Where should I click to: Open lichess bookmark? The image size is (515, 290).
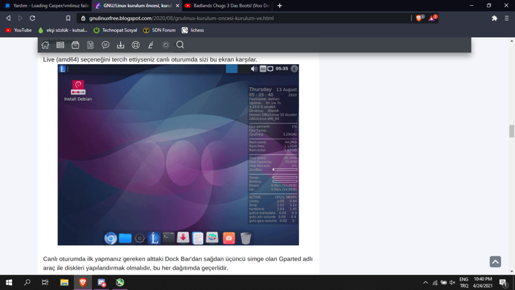coord(193,30)
